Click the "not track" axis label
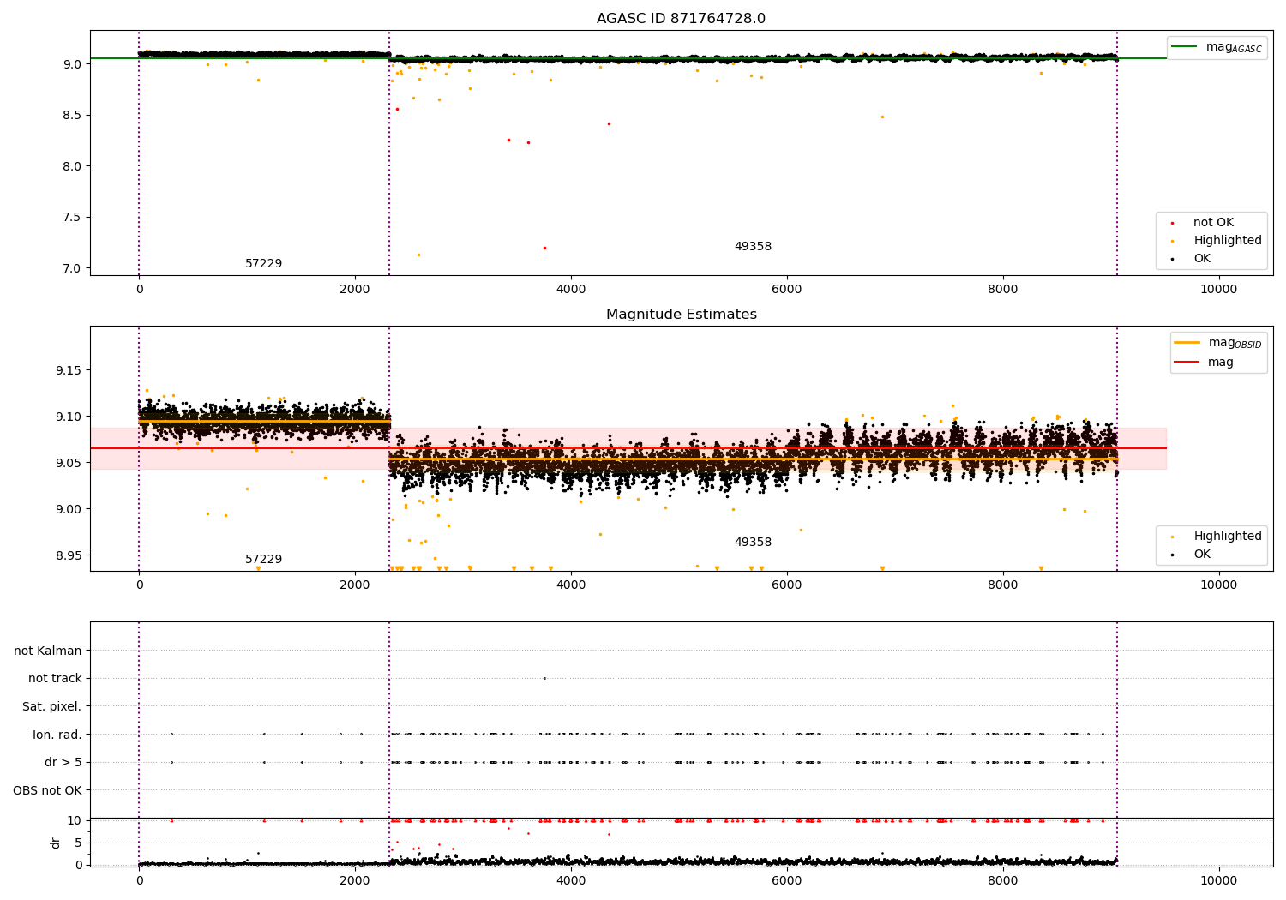1286x900 pixels. pos(55,678)
